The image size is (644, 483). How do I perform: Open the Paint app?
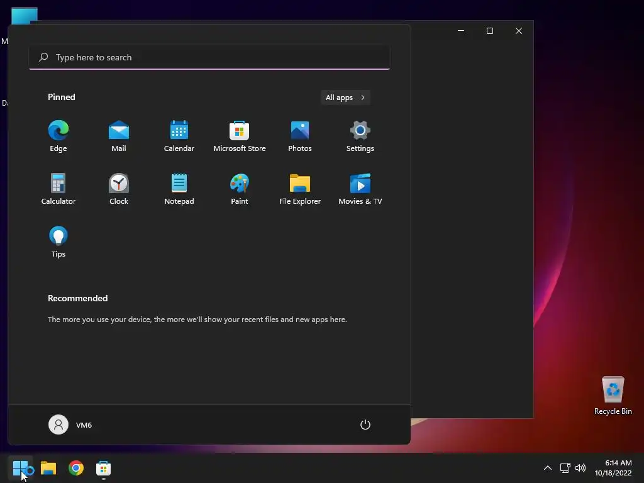240,189
